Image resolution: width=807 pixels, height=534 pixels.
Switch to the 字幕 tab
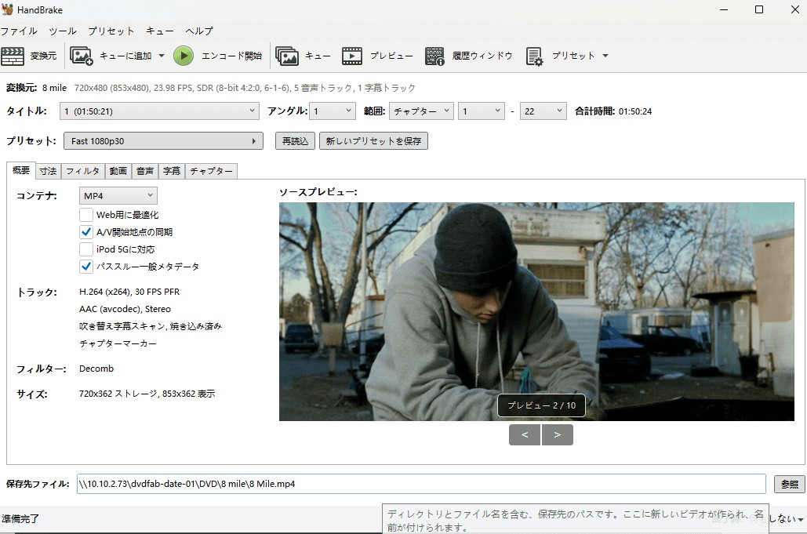171,171
